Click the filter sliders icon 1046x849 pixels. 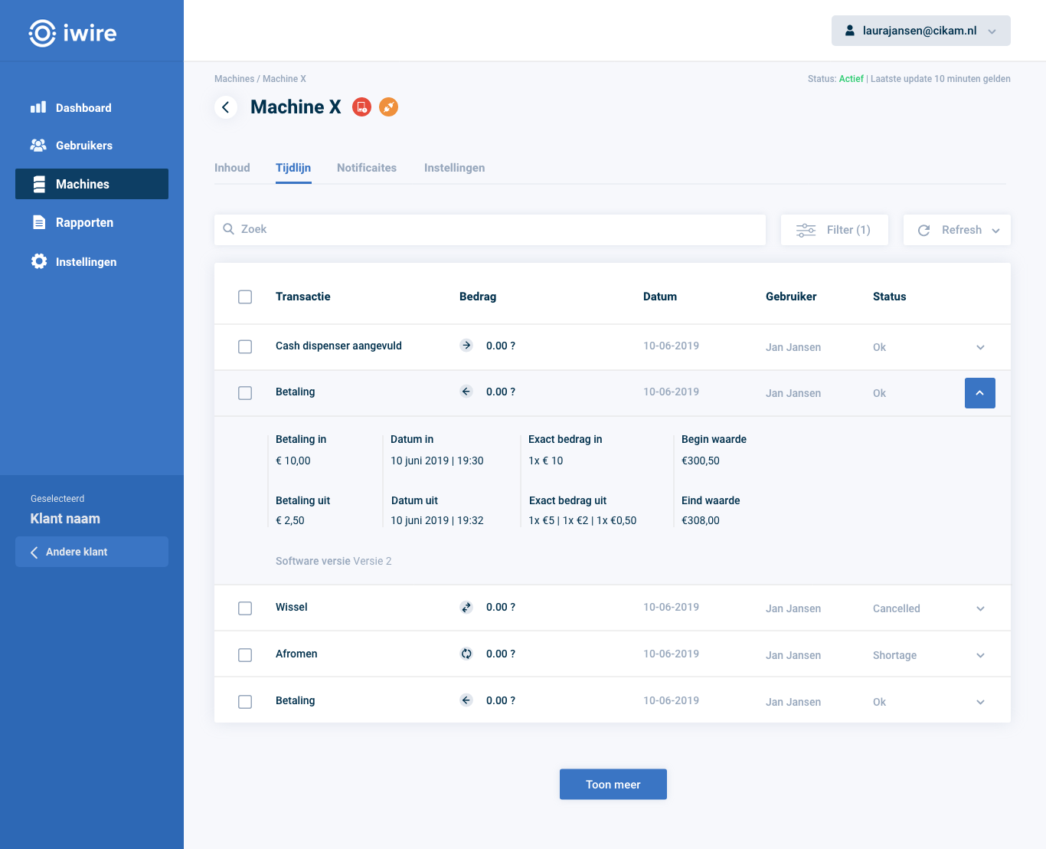click(806, 230)
